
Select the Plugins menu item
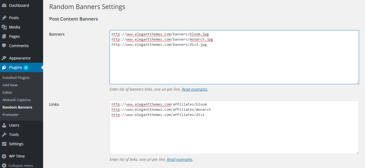pyautogui.click(x=21, y=67)
